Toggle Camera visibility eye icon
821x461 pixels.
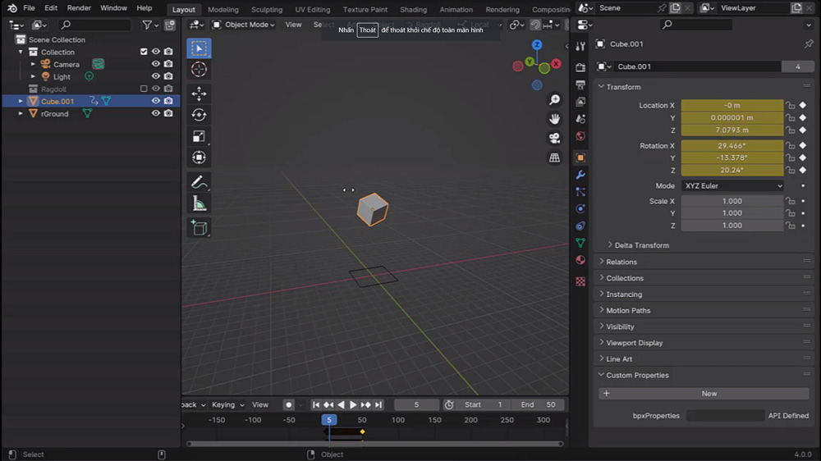pyautogui.click(x=155, y=64)
